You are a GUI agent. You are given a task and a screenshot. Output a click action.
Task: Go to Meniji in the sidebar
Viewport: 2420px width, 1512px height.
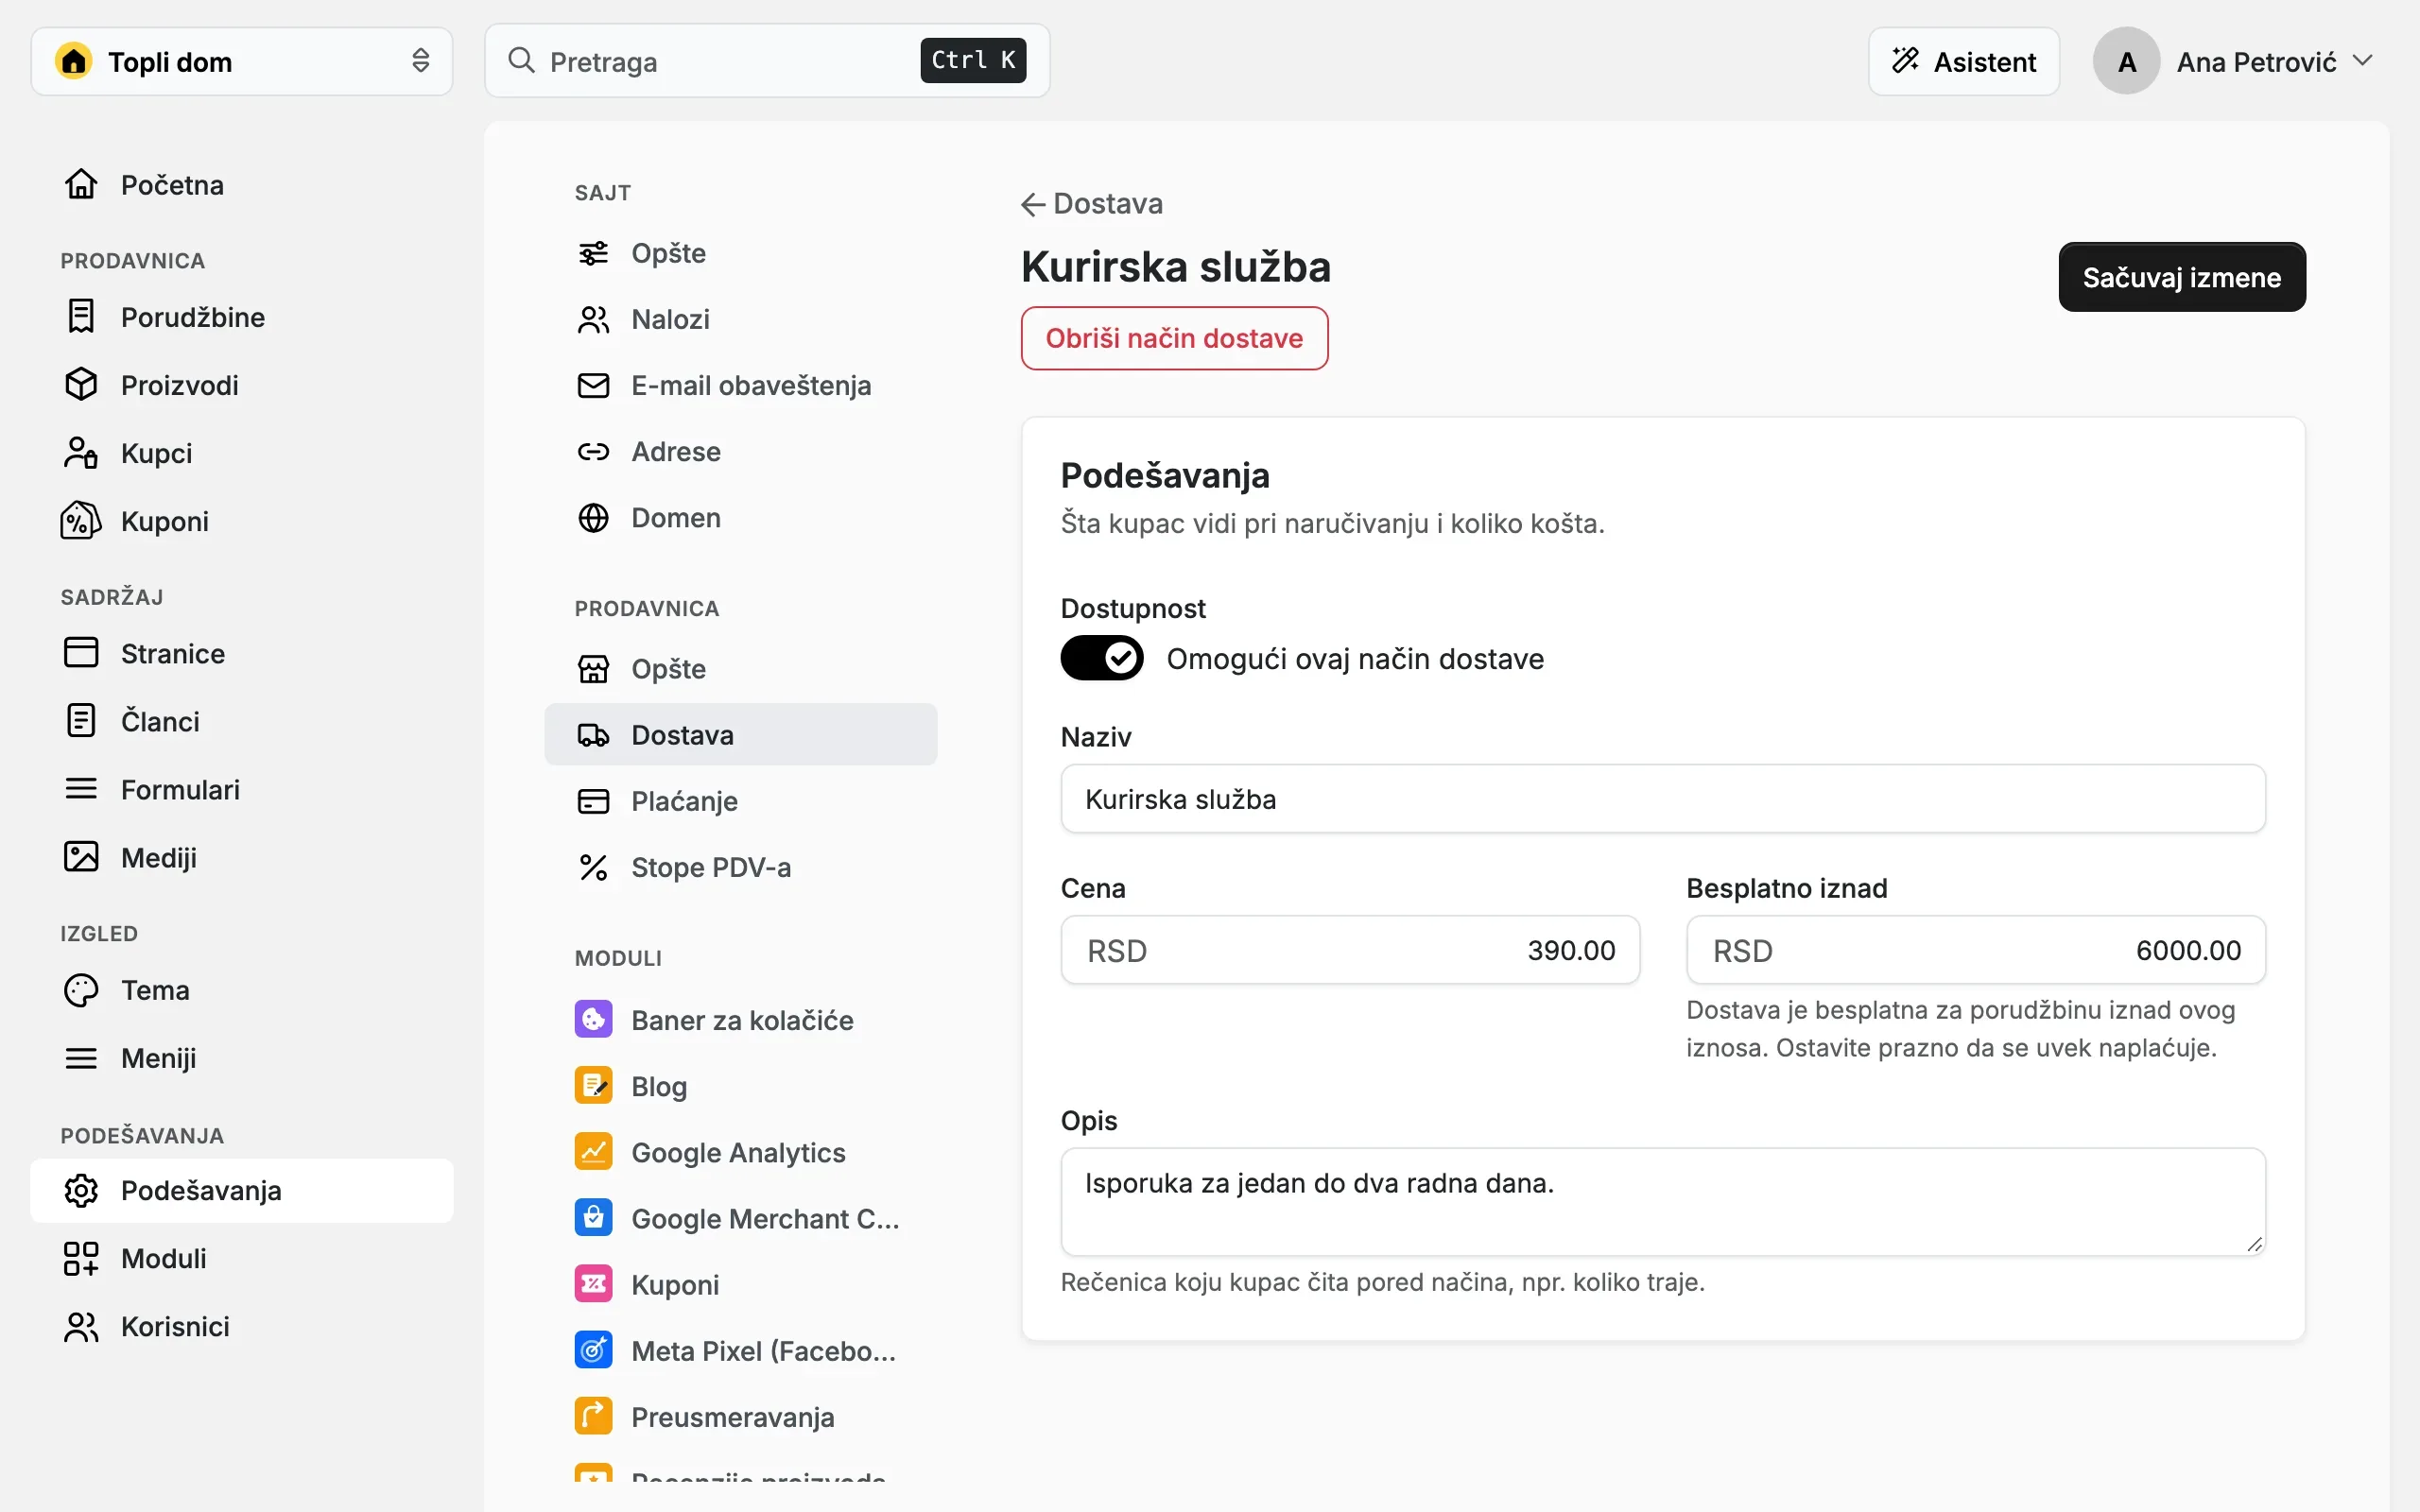(242, 1058)
